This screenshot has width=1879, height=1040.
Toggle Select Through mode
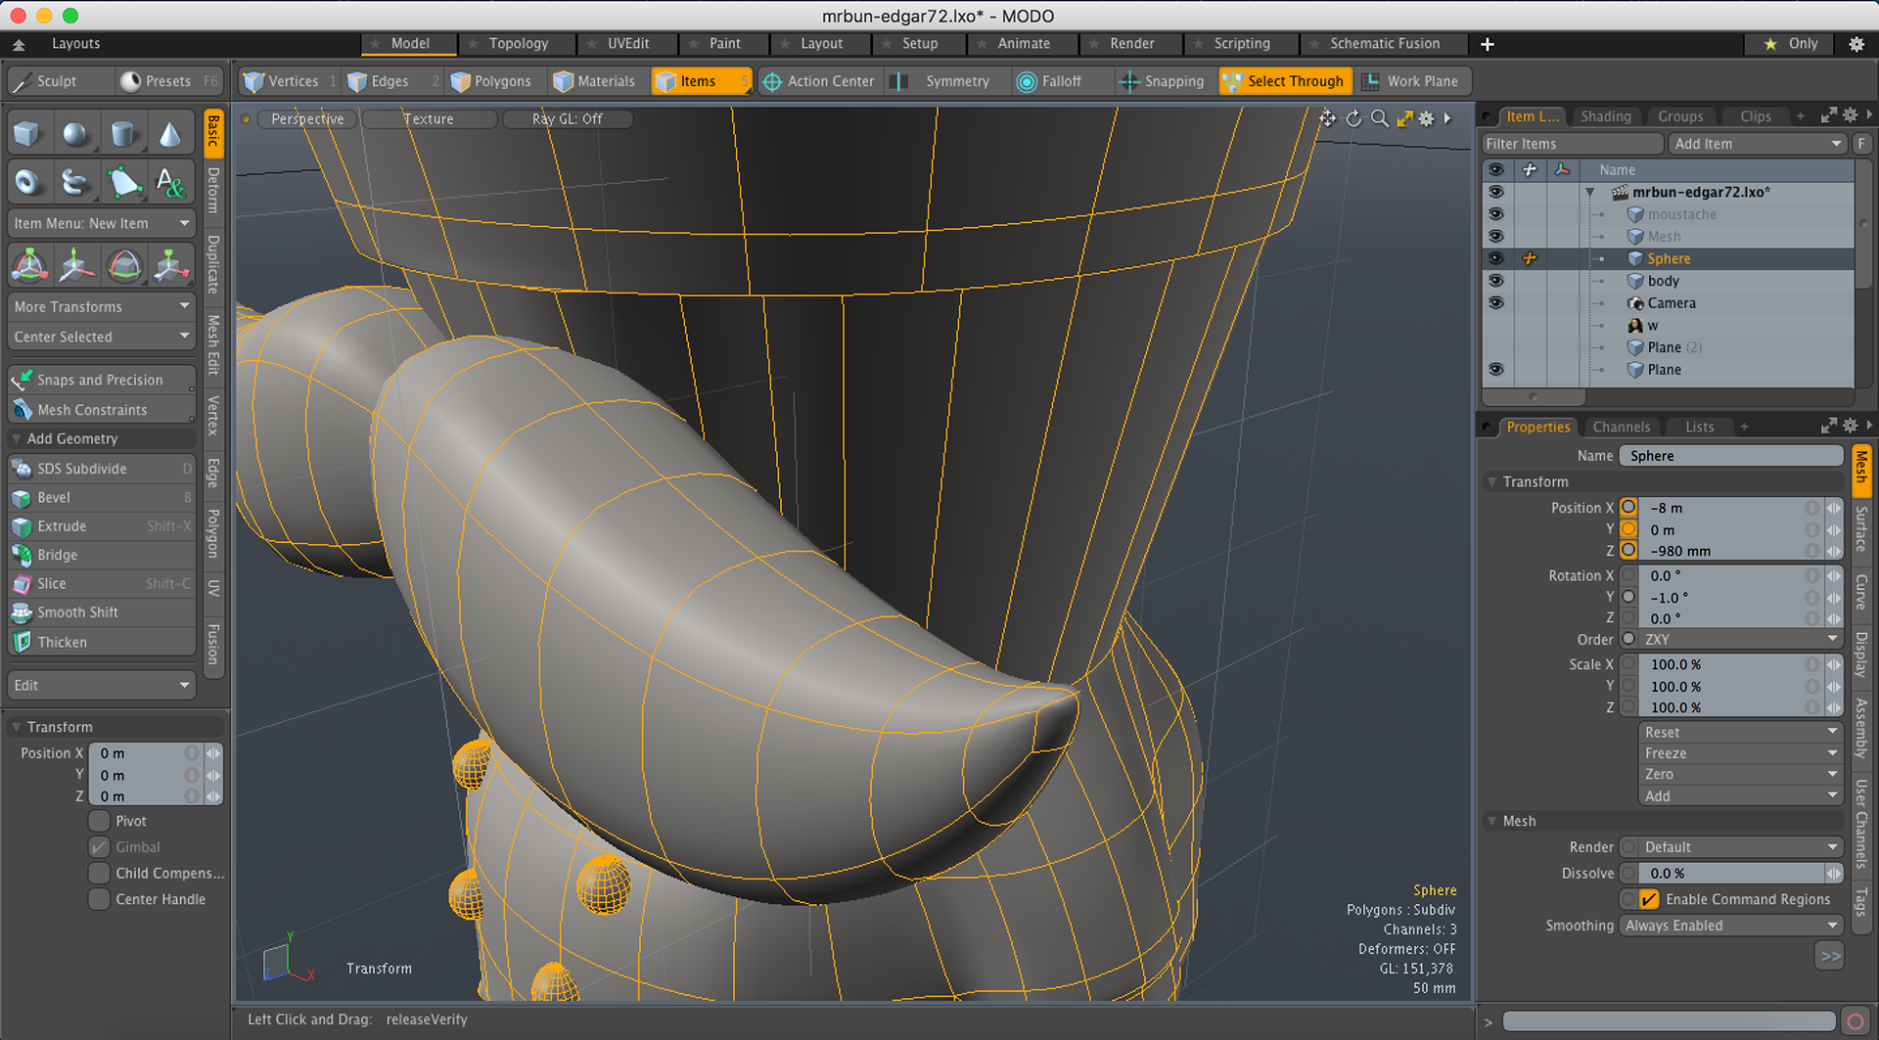tap(1285, 81)
